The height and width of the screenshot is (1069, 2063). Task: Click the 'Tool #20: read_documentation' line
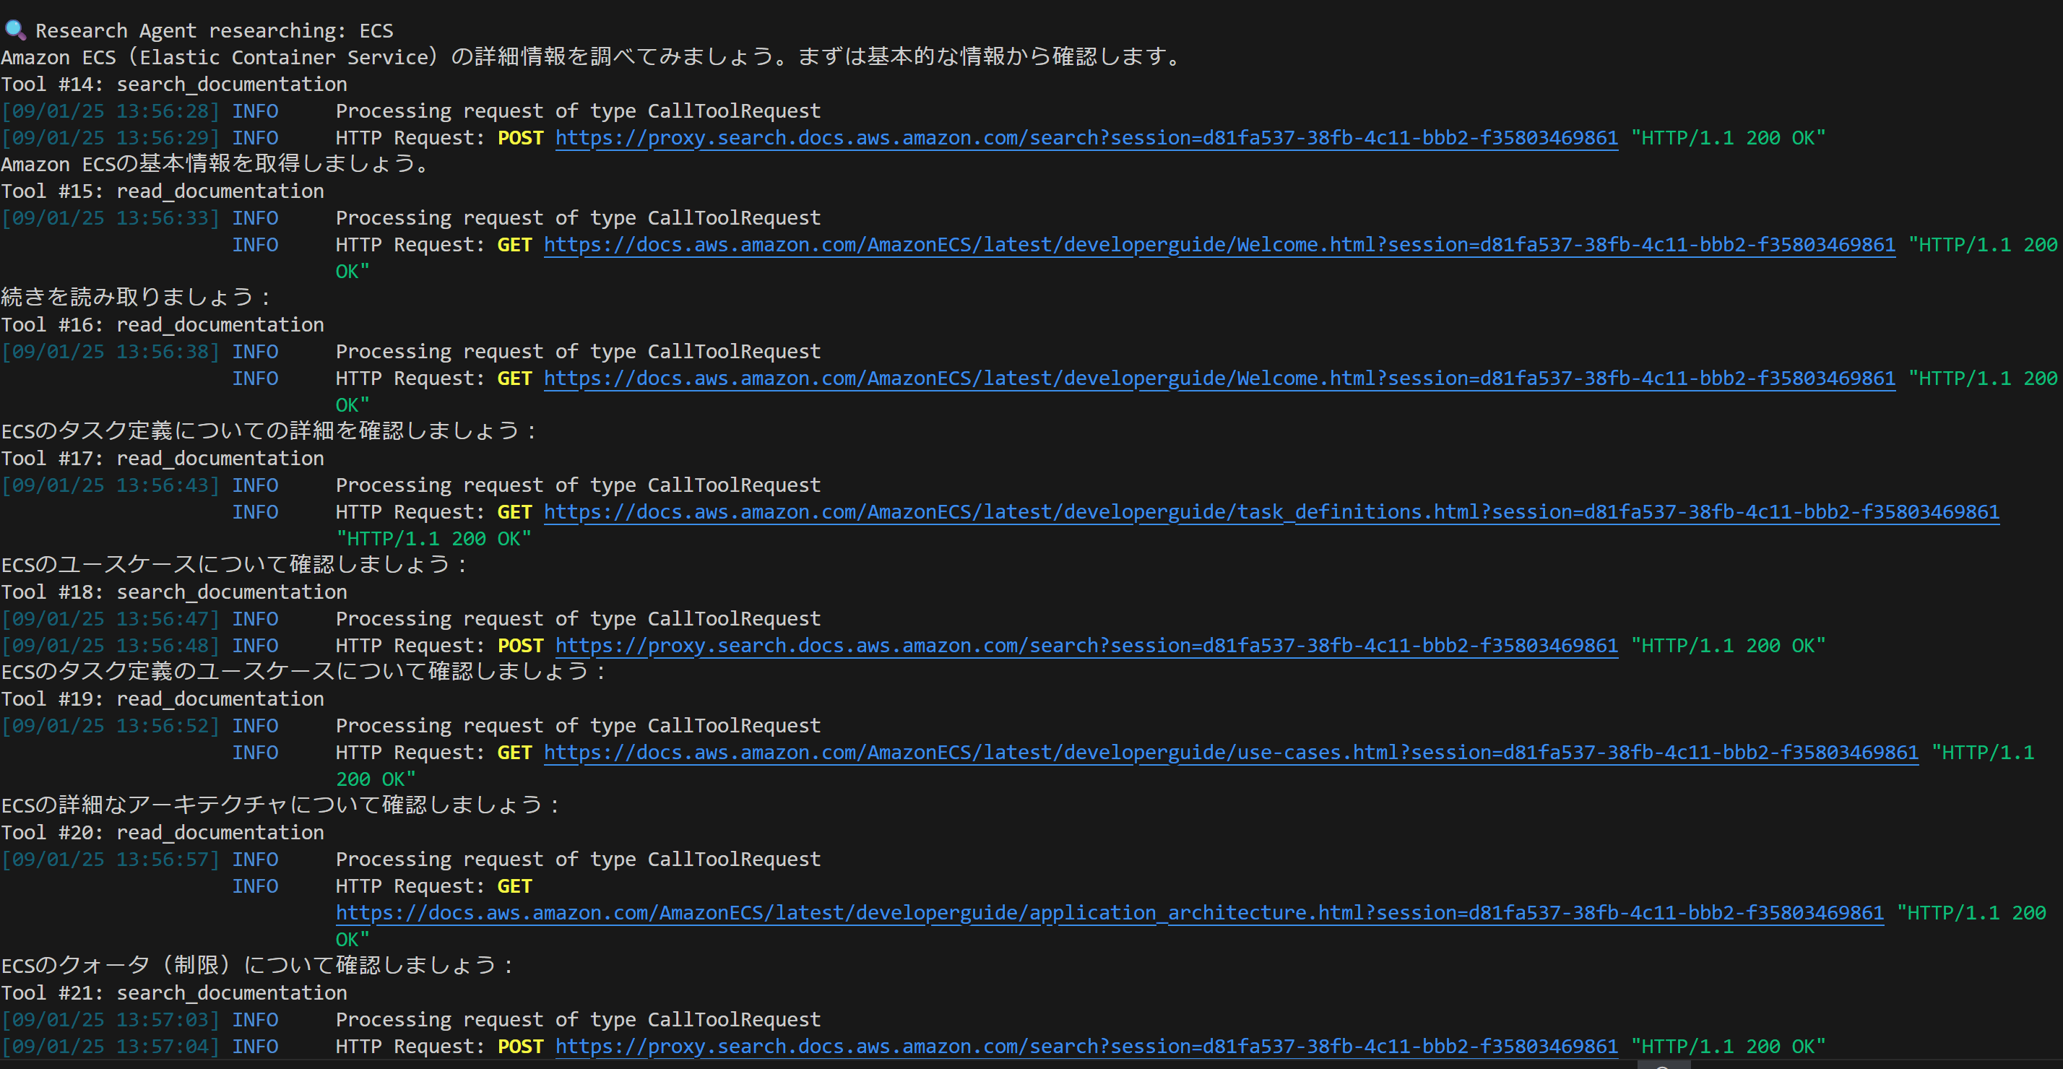click(x=163, y=833)
